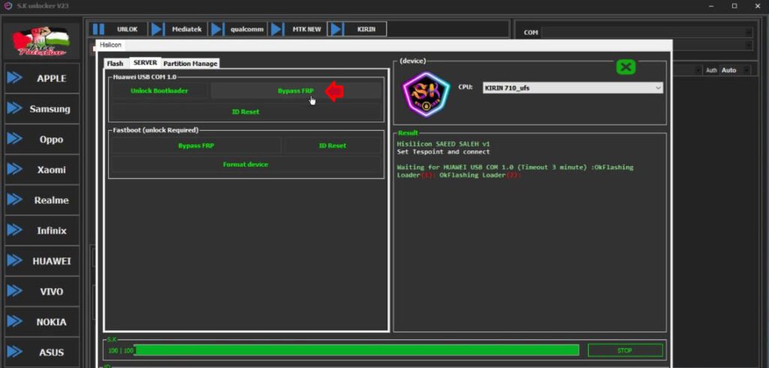Open the ASUS brand section

[x=42, y=351]
